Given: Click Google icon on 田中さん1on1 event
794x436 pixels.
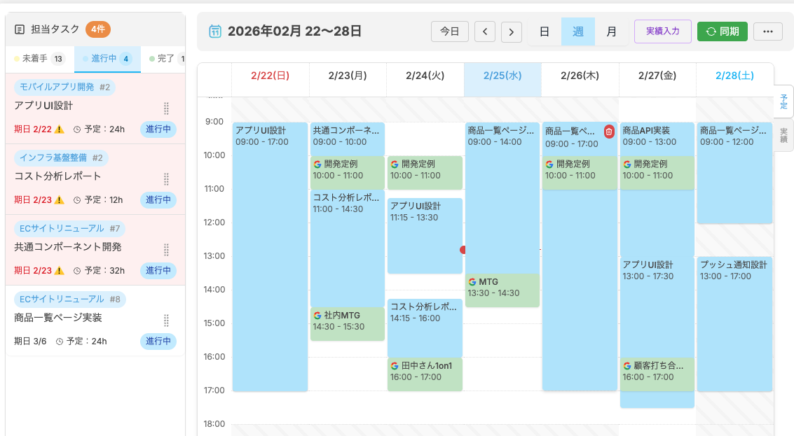Looking at the screenshot, I should pyautogui.click(x=395, y=365).
